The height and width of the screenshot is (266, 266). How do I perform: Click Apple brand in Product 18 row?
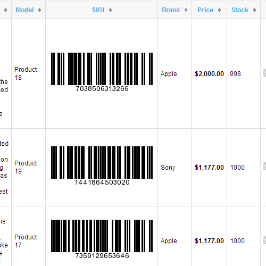coord(169,74)
